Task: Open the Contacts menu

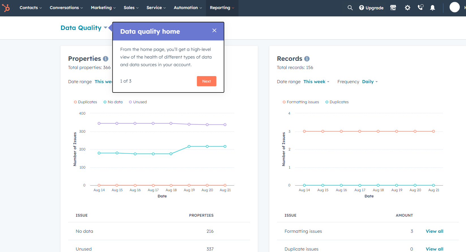Action: (x=31, y=8)
